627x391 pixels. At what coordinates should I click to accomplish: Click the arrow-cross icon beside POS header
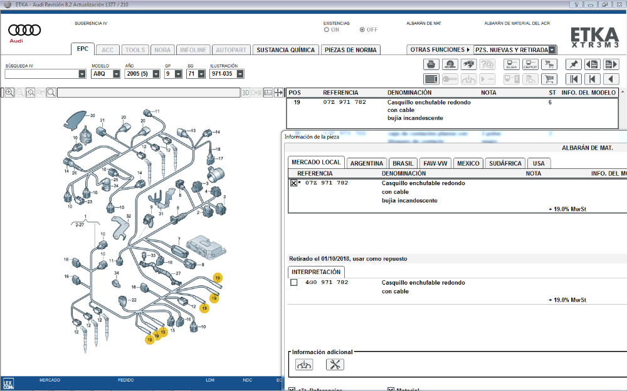click(279, 93)
